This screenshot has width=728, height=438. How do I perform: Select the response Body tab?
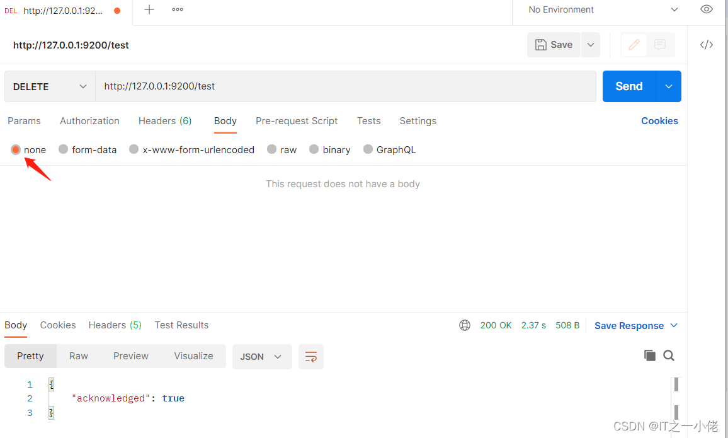pos(16,325)
